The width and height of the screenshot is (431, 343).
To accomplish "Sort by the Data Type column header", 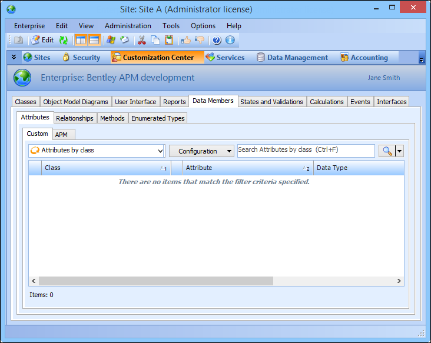I will pyautogui.click(x=359, y=168).
